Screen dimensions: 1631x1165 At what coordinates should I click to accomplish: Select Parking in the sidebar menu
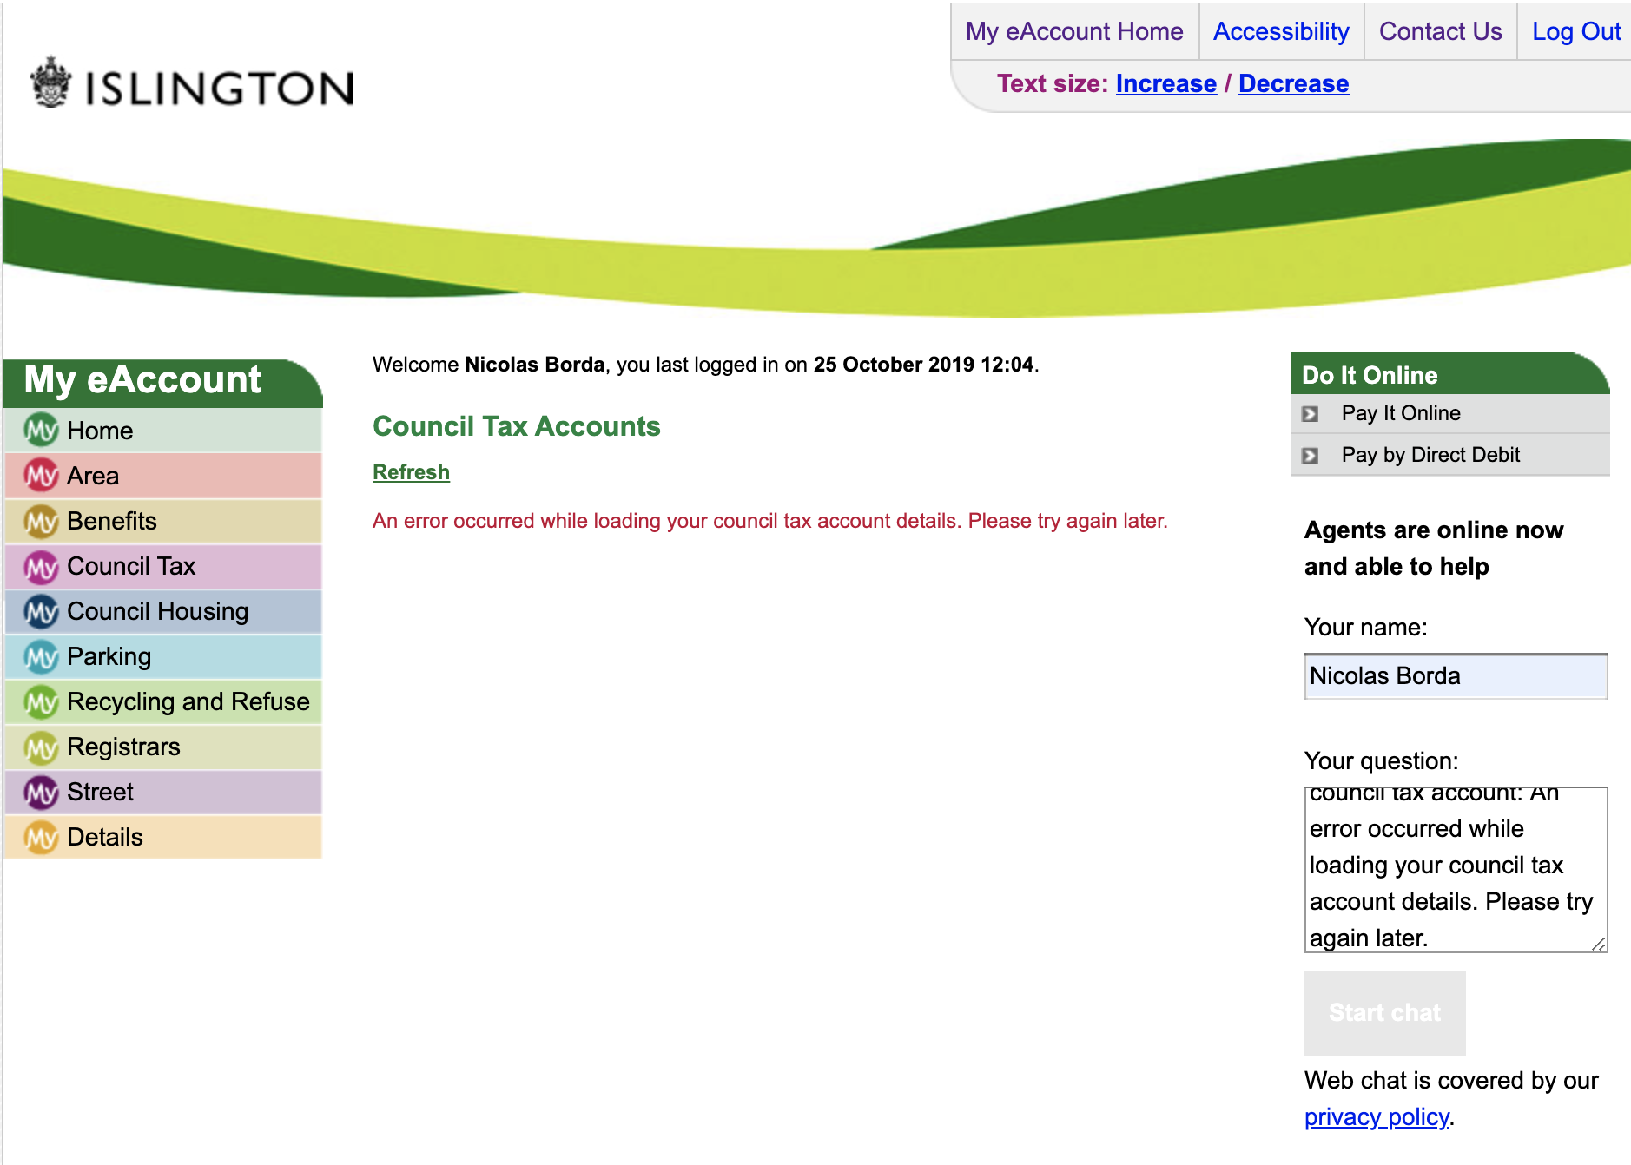tap(163, 656)
